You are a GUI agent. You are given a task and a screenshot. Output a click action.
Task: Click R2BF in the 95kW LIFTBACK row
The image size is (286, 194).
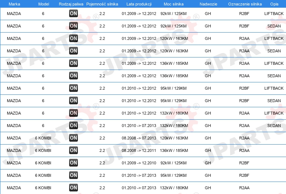(x=244, y=88)
